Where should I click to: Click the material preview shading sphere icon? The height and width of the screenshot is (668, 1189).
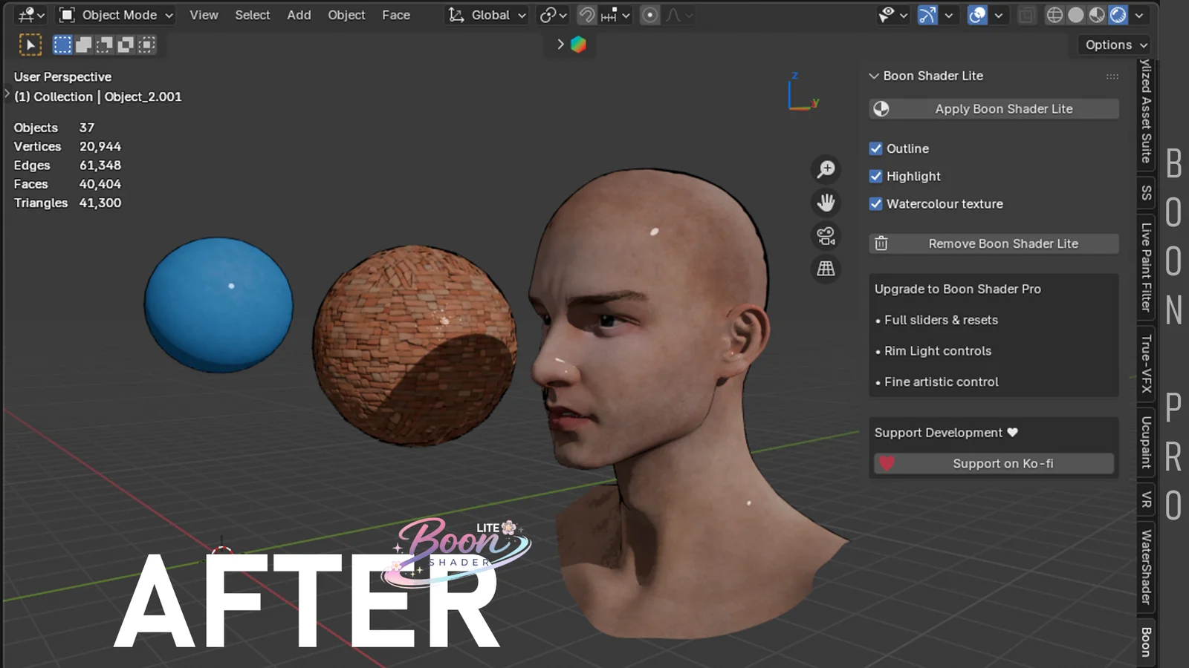[1095, 15]
